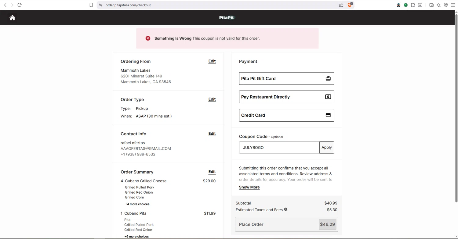Click the 6201 Minaret Suite 149 address
The width and height of the screenshot is (458, 239).
click(x=141, y=76)
